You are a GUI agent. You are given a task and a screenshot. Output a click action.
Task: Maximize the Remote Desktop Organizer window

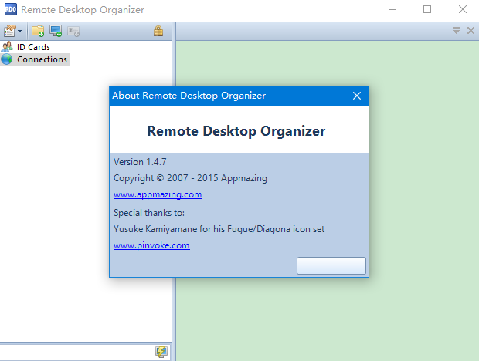(427, 9)
